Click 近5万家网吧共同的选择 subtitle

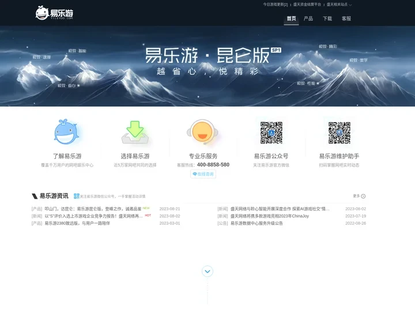(x=135, y=165)
